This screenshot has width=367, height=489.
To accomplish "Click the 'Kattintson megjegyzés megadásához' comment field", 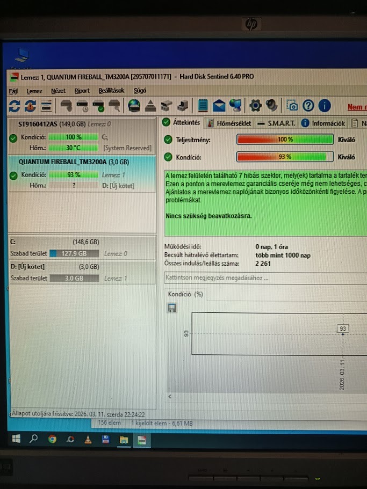I will [x=265, y=278].
